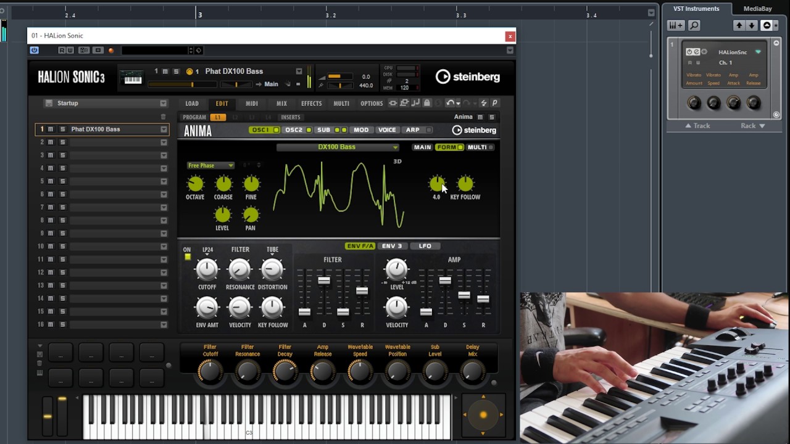Click the P player icon in toolbar

coord(495,103)
